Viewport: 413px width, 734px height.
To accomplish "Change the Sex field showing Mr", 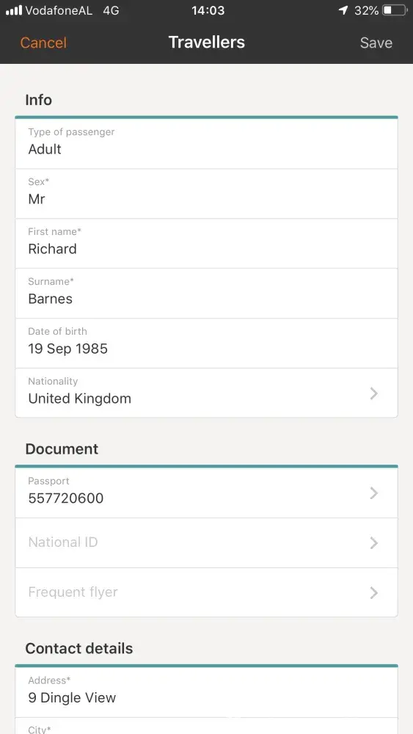I will pyautogui.click(x=206, y=194).
